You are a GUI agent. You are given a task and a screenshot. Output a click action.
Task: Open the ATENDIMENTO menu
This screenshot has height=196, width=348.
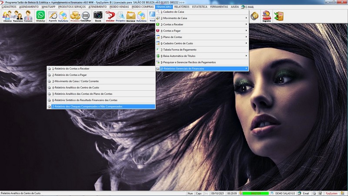[x=97, y=7]
